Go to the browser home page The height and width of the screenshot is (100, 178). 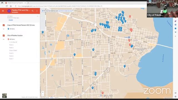(11, 6)
